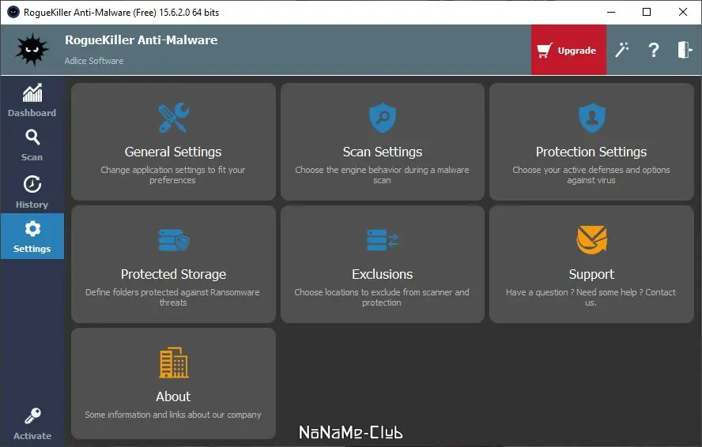
Task: Click the 'Adlice Software' subtitle
Action: click(94, 61)
